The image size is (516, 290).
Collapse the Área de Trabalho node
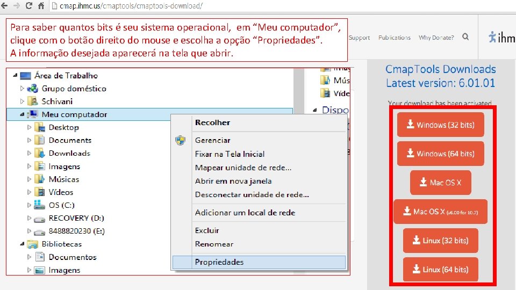pyautogui.click(x=15, y=76)
